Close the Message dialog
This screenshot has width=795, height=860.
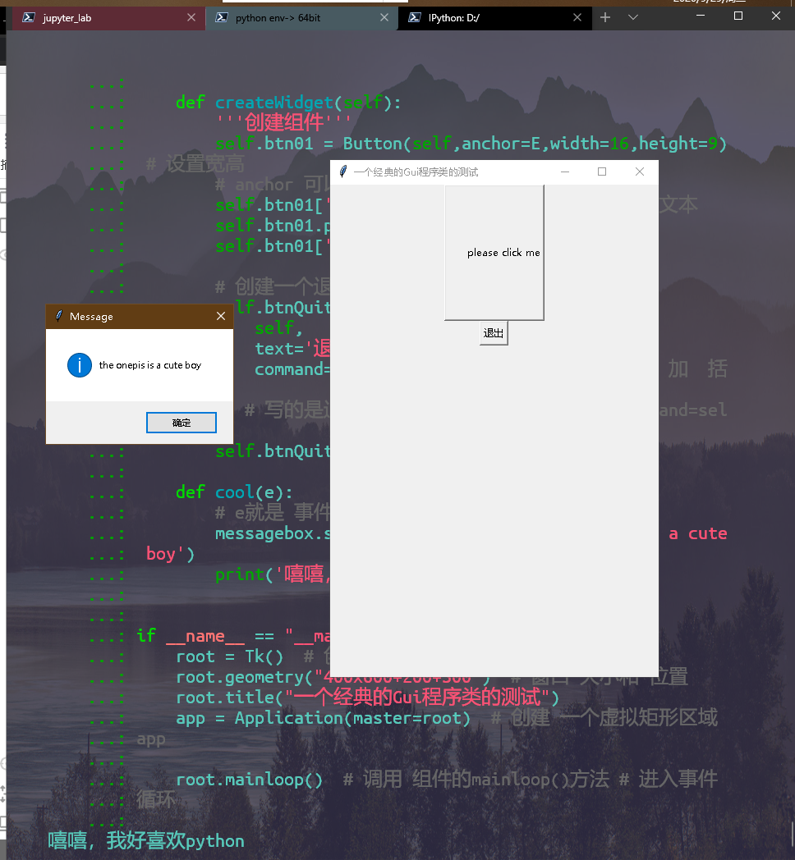pos(221,316)
